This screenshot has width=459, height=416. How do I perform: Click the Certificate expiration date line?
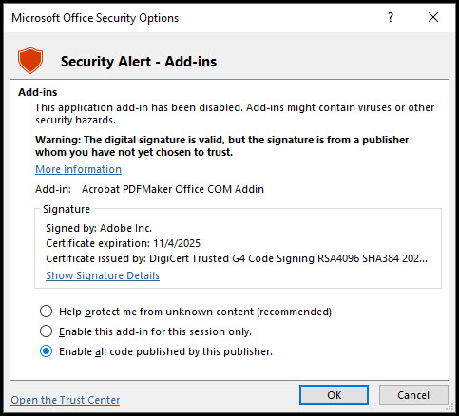pos(123,243)
